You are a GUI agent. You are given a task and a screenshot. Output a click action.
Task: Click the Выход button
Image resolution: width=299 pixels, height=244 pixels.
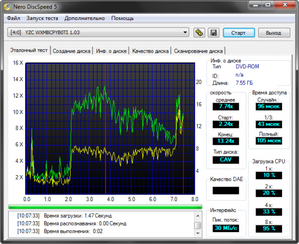pos(274,33)
